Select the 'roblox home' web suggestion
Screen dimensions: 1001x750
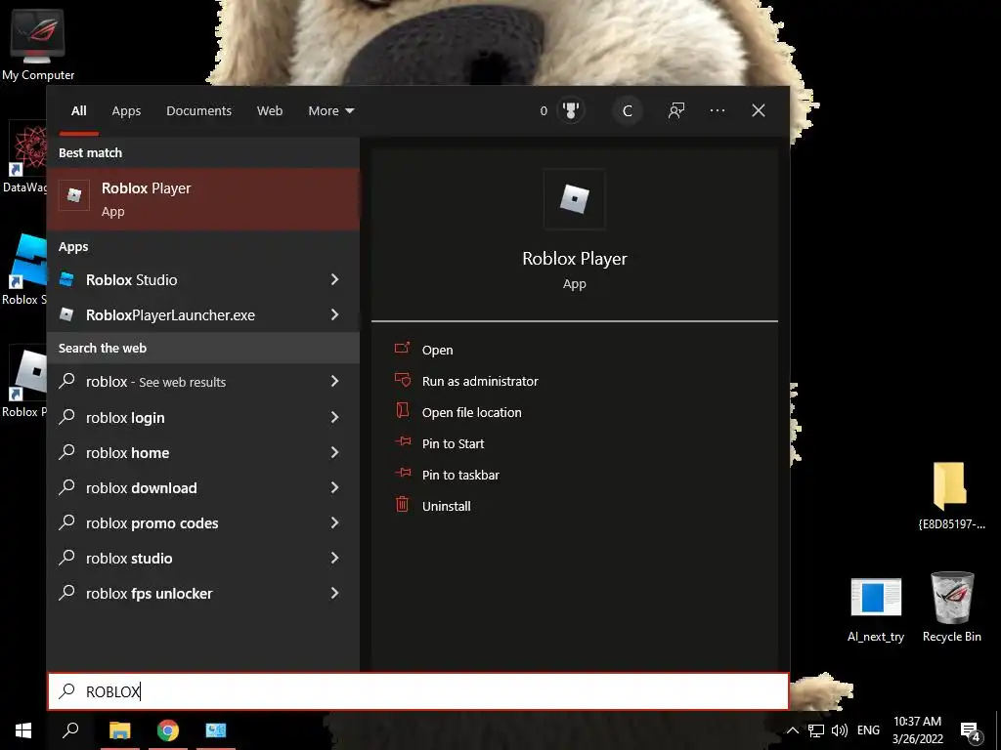203,453
